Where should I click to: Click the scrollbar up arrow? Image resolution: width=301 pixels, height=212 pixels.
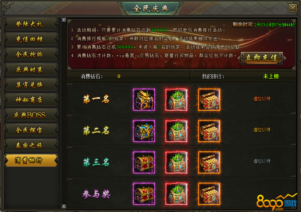64,20
